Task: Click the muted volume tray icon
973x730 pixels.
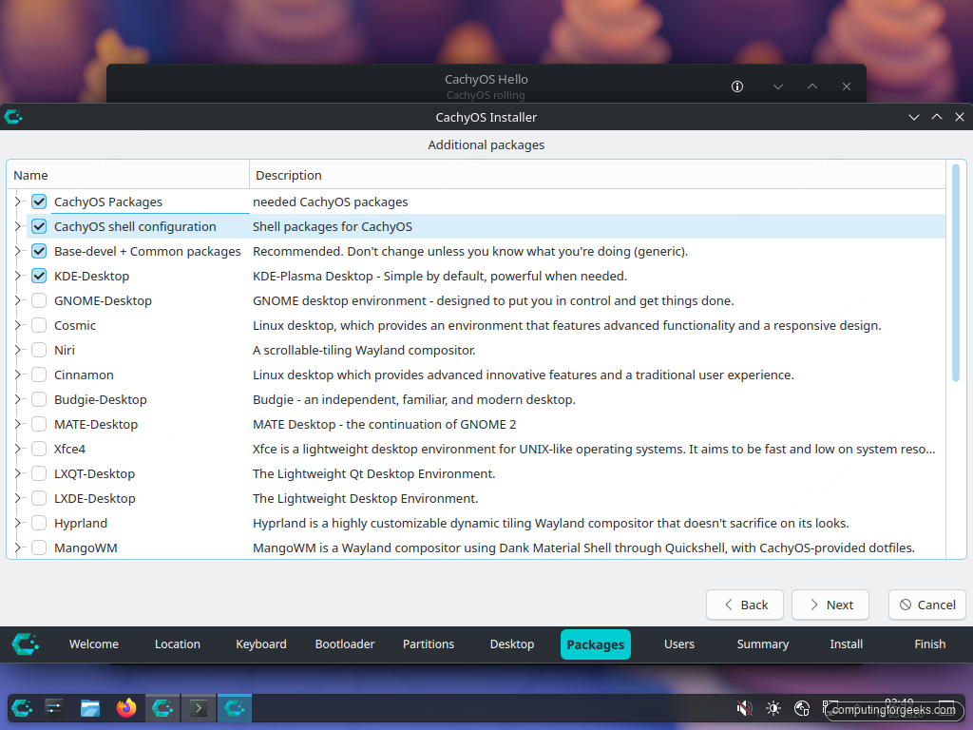Action: point(744,708)
